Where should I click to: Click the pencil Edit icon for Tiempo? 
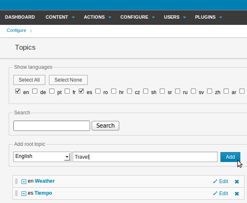pos(215,193)
